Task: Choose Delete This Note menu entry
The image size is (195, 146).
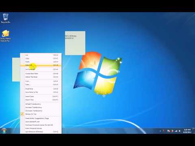Action: click(41, 77)
